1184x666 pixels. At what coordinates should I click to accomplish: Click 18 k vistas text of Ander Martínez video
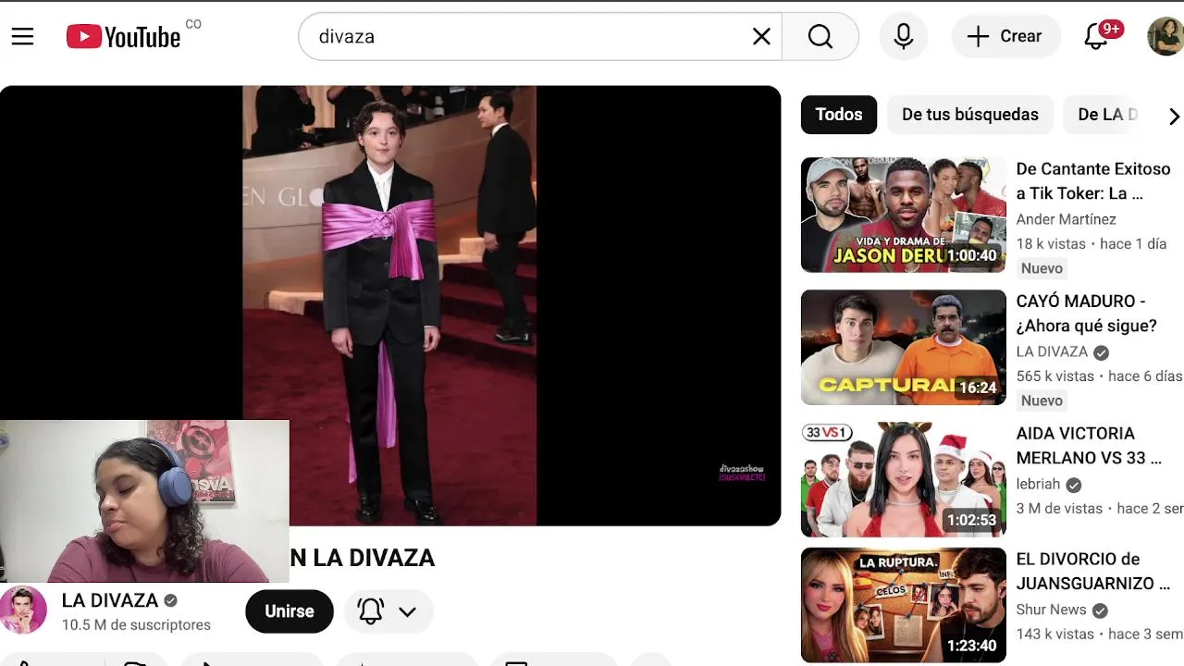(1051, 244)
